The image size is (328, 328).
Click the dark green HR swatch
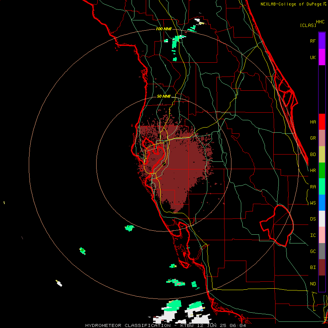click(x=322, y=171)
